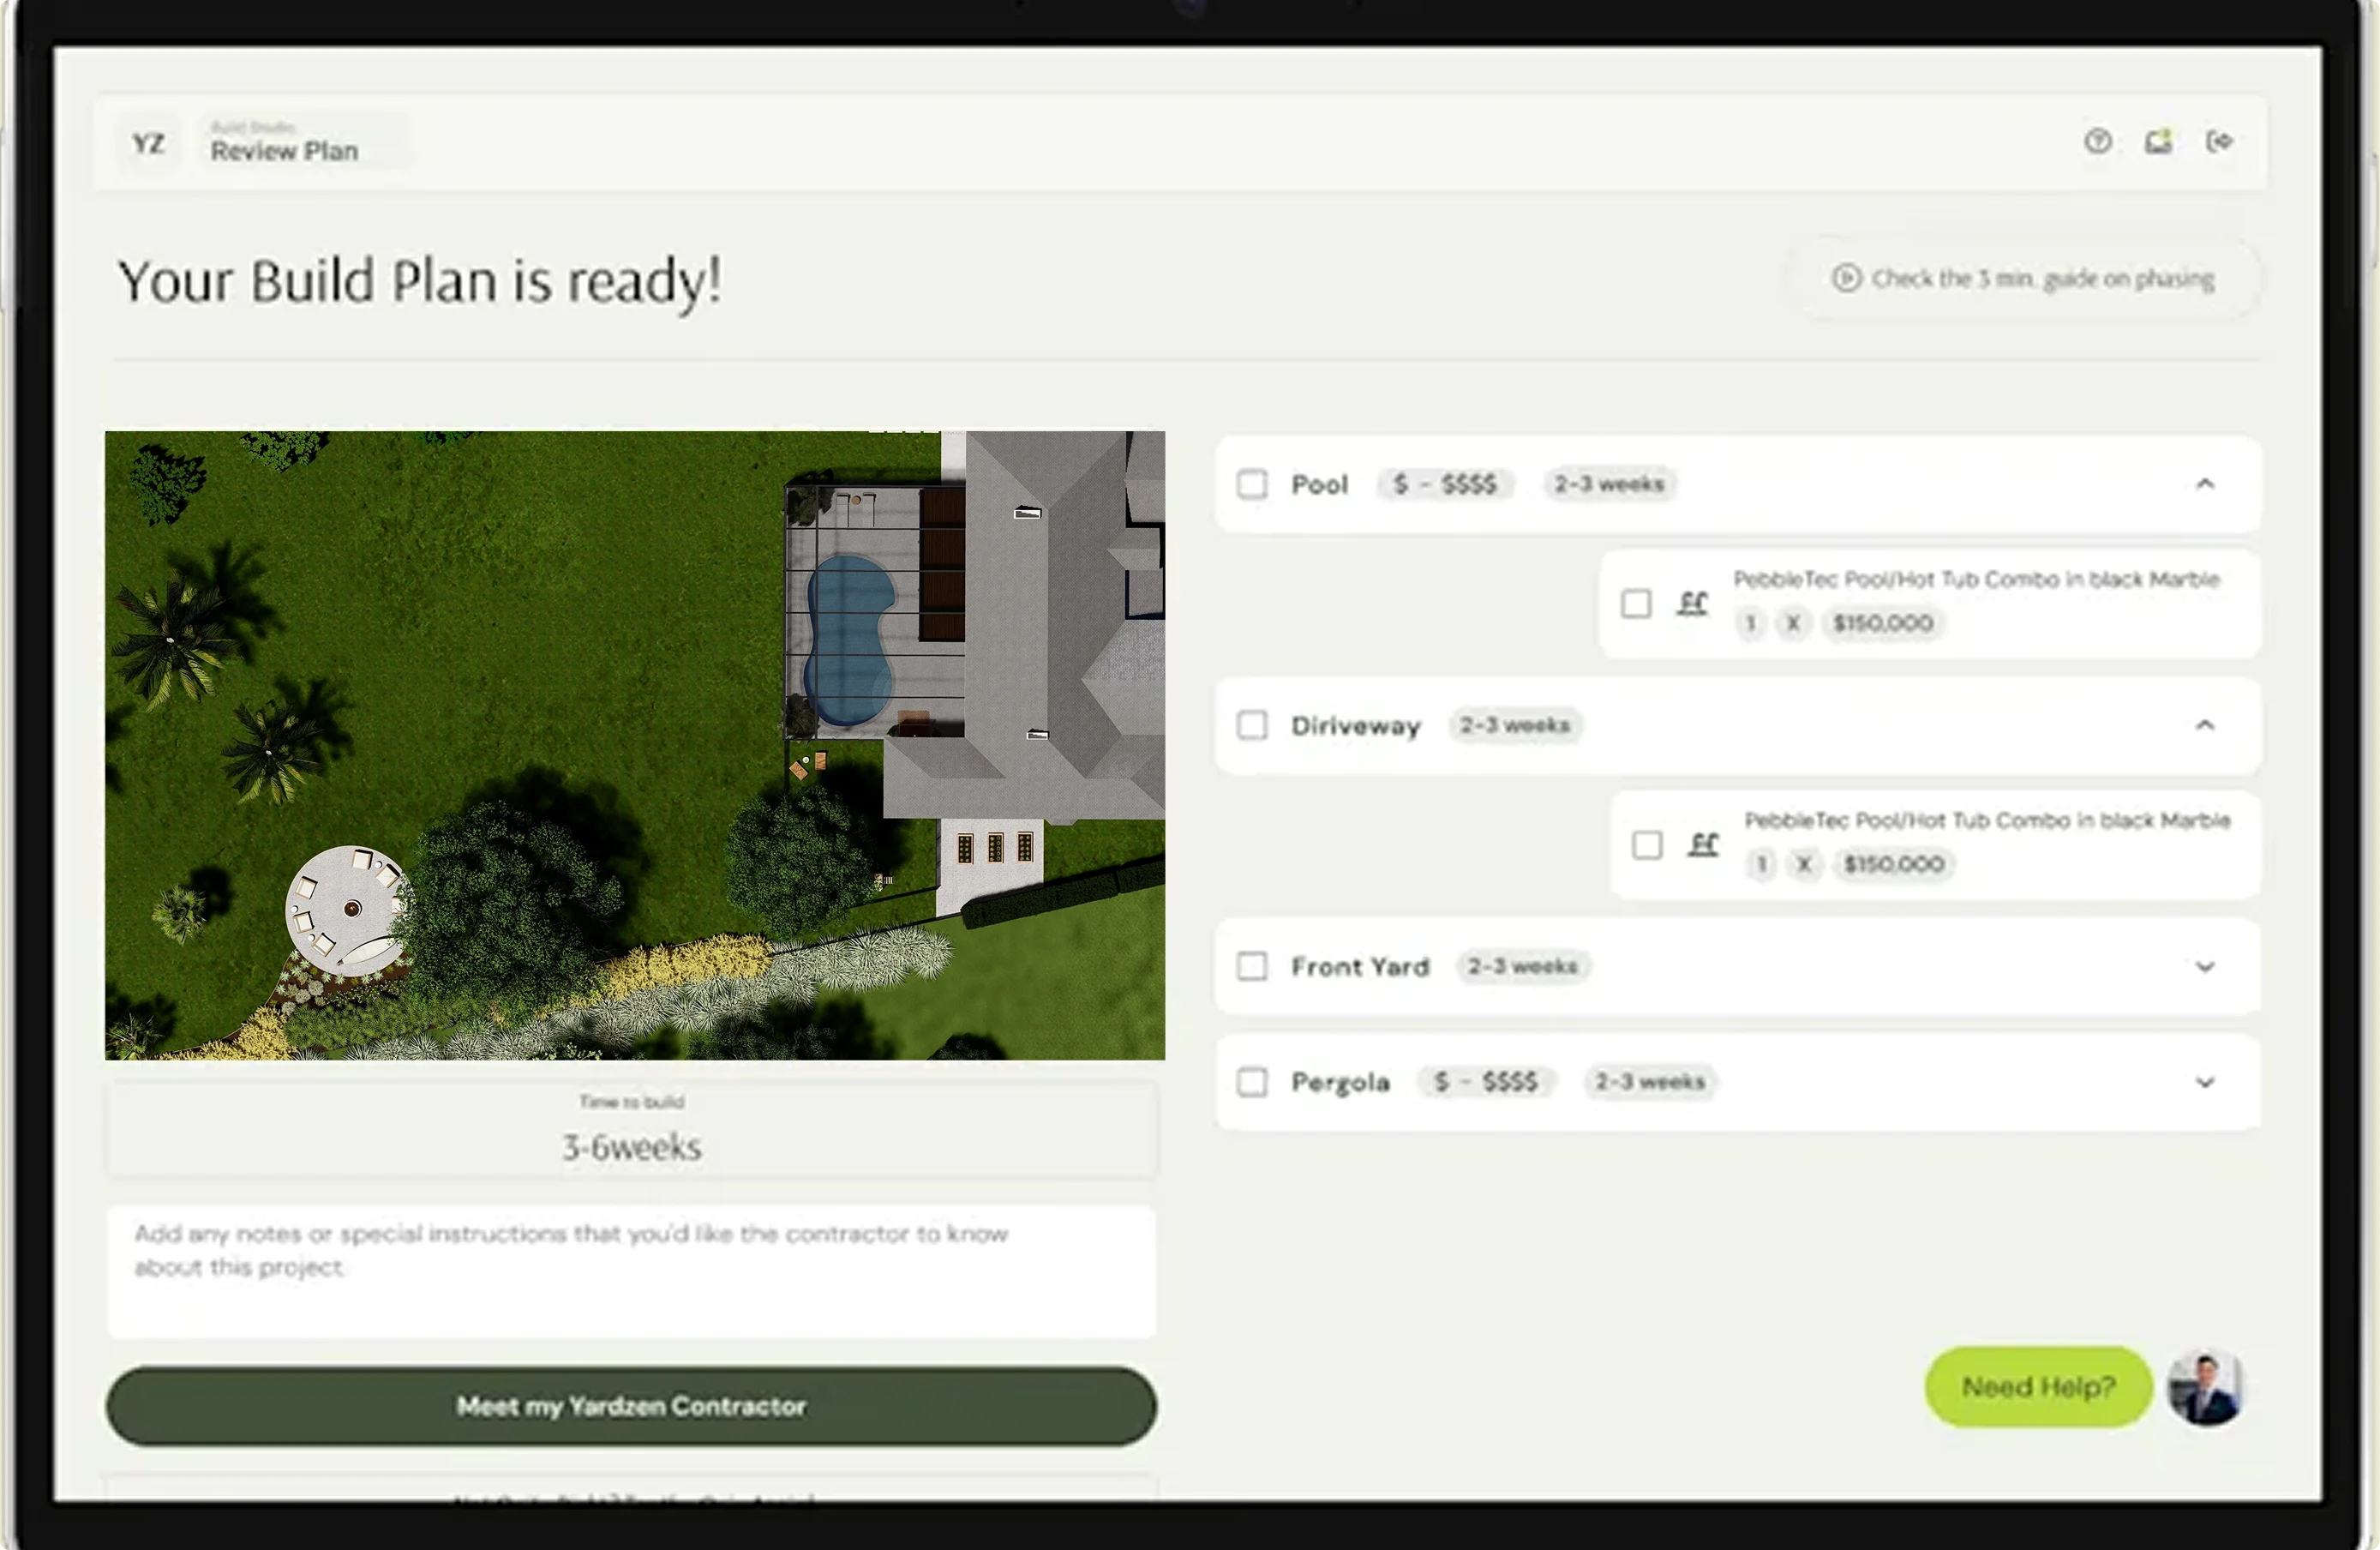Click Pergola's 2-3 weeks tag

[x=1650, y=1082]
